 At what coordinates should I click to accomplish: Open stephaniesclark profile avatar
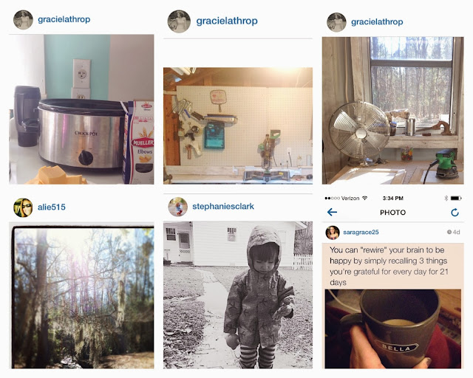(177, 207)
